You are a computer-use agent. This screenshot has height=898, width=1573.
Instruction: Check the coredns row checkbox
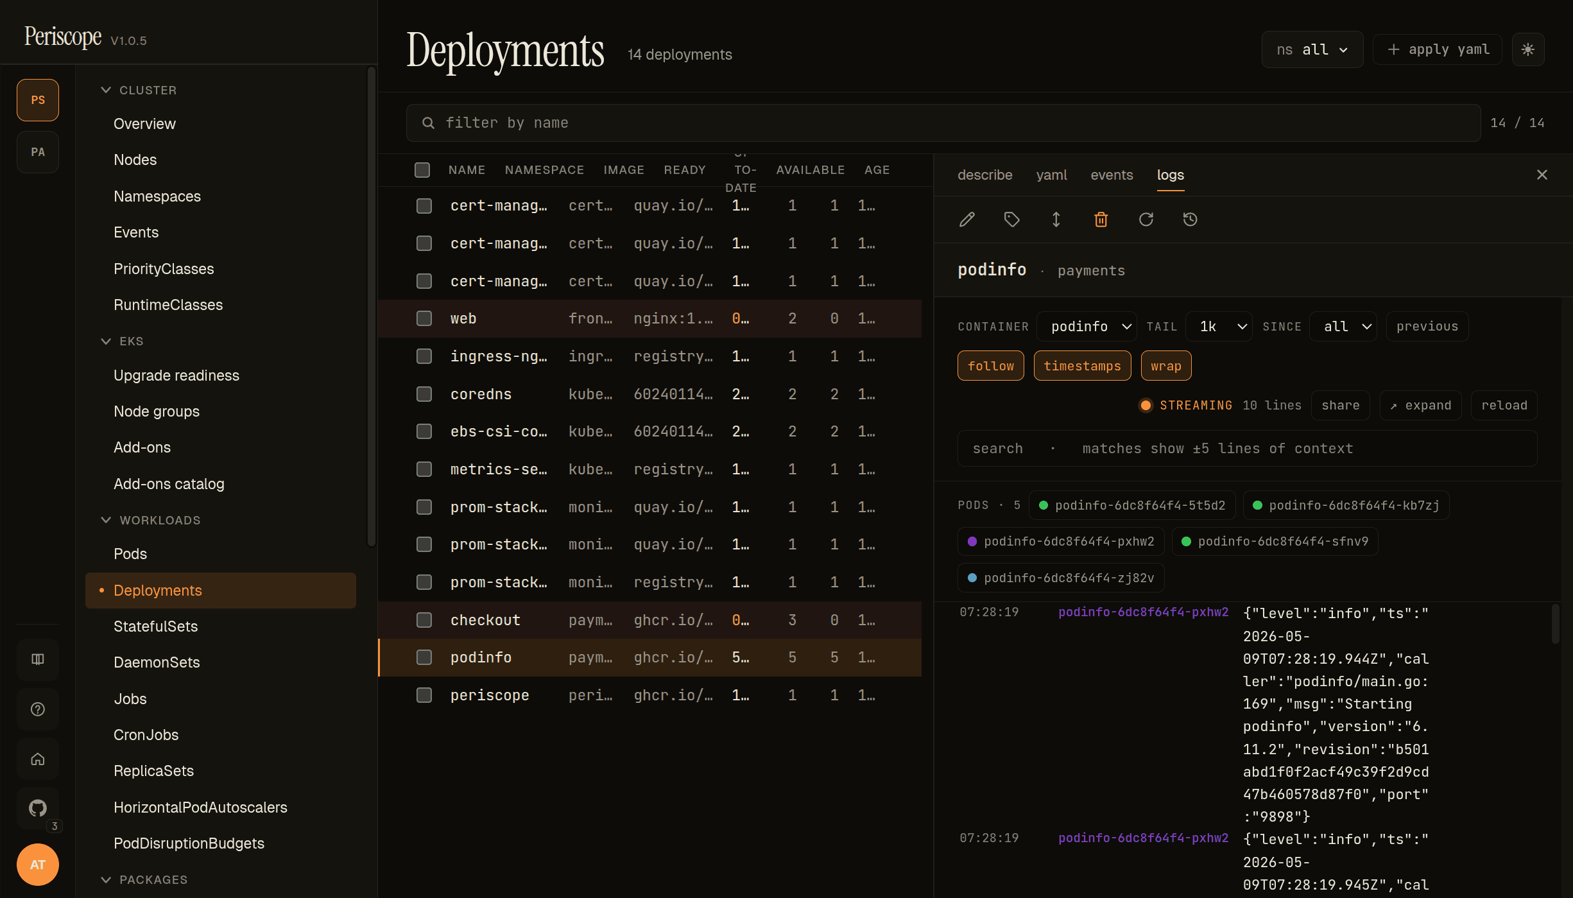(x=424, y=393)
